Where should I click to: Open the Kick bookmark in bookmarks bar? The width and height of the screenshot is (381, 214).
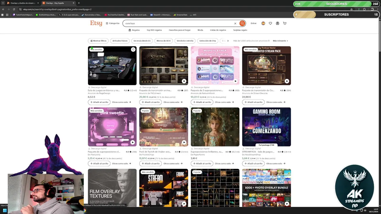(x=46, y=15)
